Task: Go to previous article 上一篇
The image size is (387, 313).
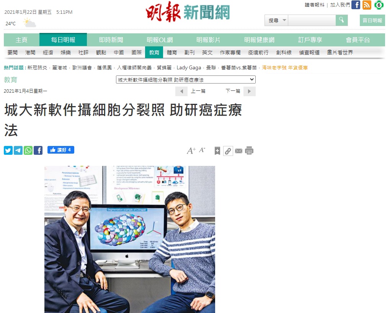Action: coord(190,91)
